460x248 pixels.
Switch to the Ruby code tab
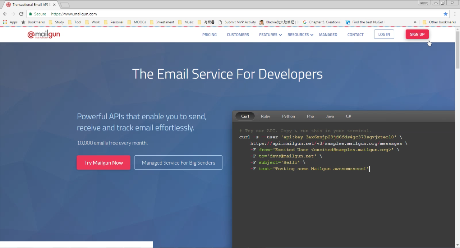click(266, 116)
